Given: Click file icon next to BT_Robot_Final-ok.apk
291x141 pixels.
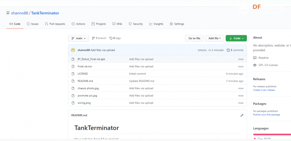Looking at the screenshot, I should (x=73, y=59).
